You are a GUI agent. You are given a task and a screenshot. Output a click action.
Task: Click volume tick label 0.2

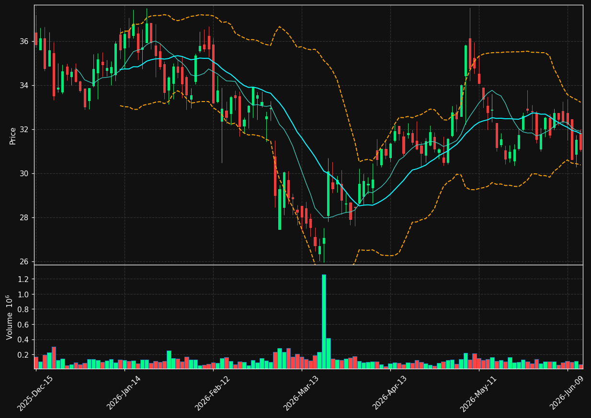coord(23,355)
